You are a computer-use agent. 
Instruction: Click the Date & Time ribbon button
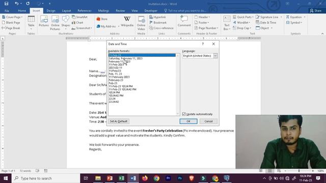266,22
